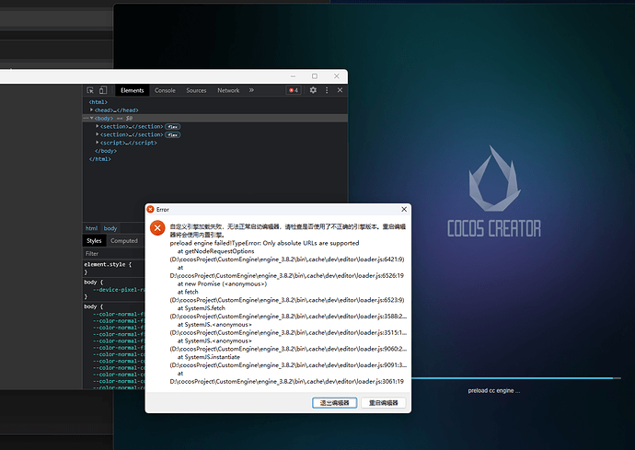Click the element.style rule

click(108, 264)
